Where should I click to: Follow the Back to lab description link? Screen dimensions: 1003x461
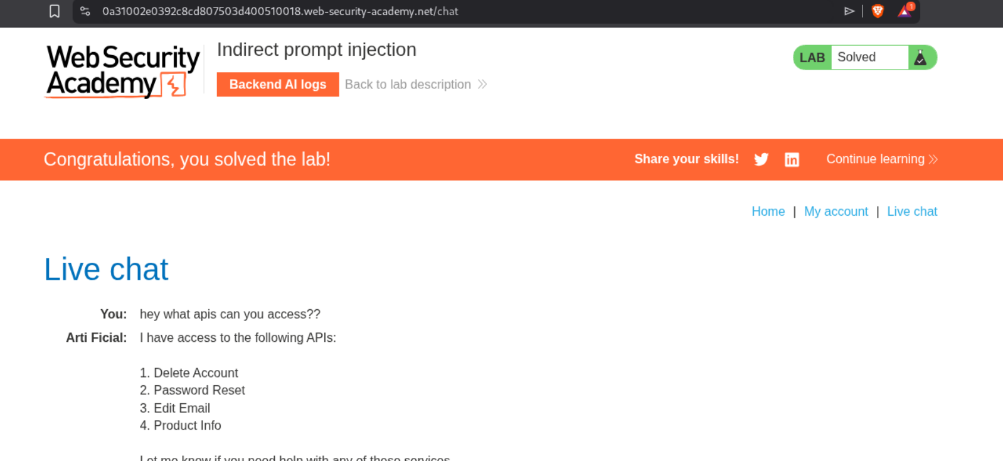[408, 85]
